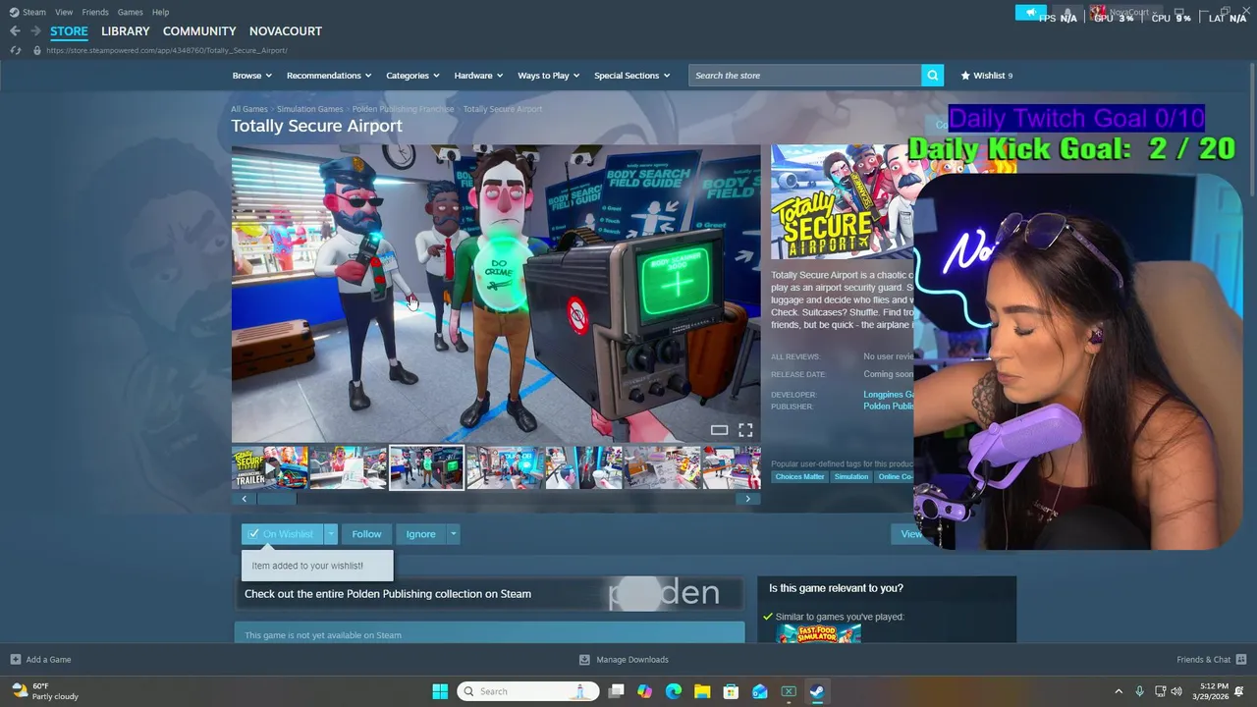Open Microsoft Edge from the taskbar

pyautogui.click(x=673, y=691)
